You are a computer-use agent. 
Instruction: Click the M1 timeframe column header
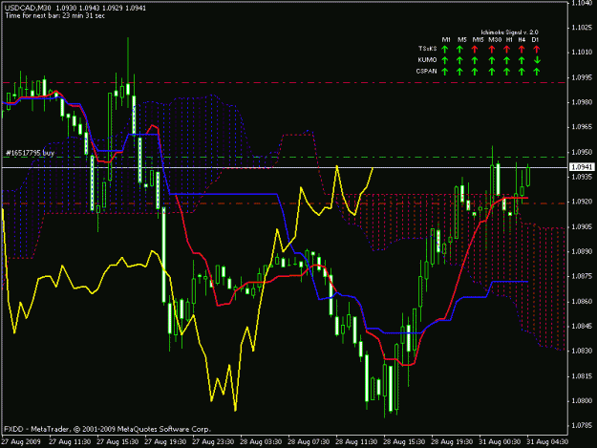(x=446, y=39)
